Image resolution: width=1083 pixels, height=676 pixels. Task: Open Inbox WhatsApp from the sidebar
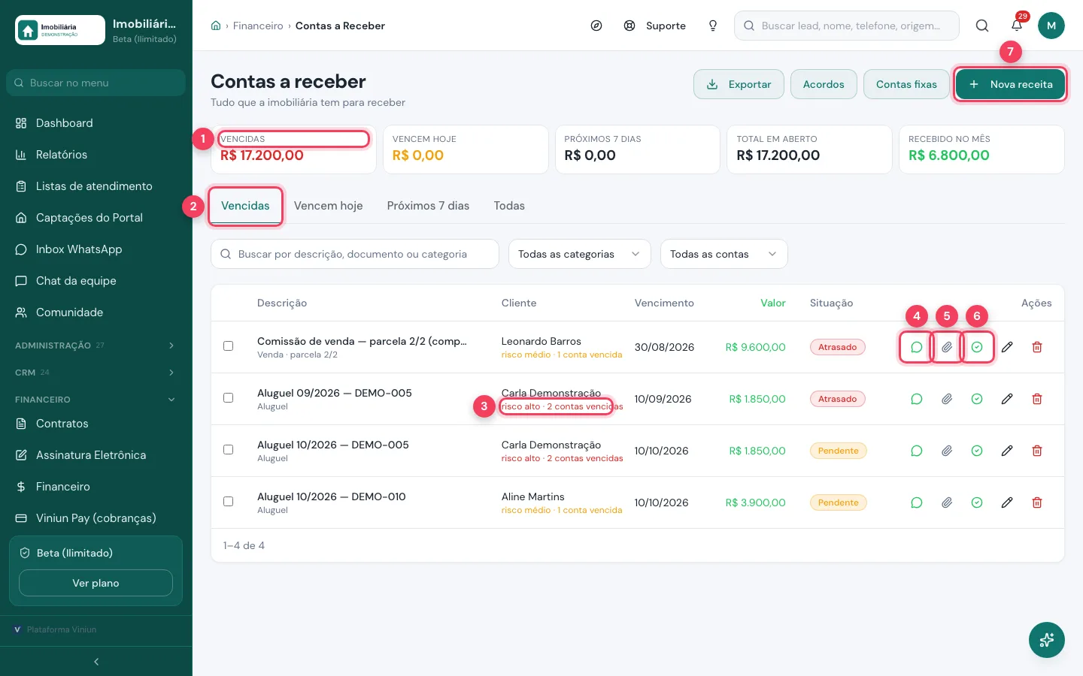[x=96, y=249]
